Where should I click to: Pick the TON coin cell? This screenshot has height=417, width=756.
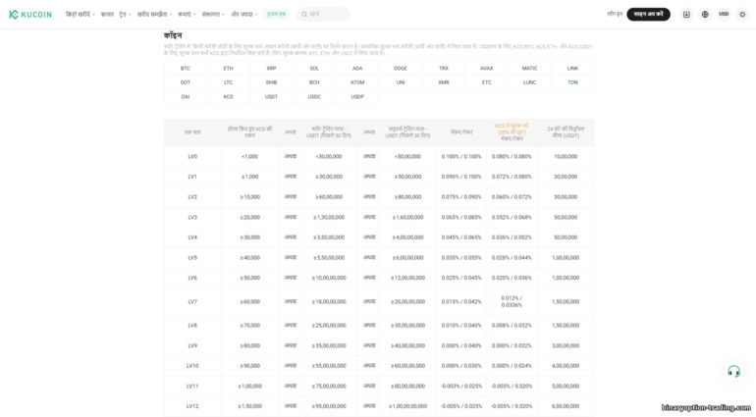pos(572,82)
